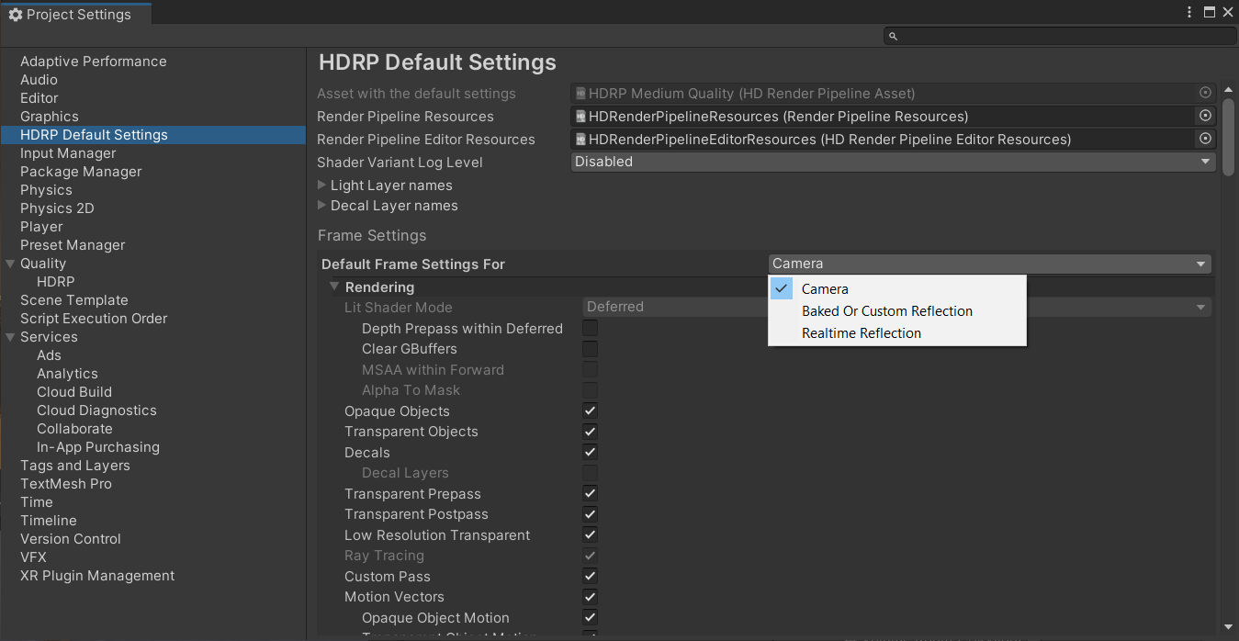The width and height of the screenshot is (1239, 641).
Task: Collapse the Services tree item arrow
Action: (10, 337)
